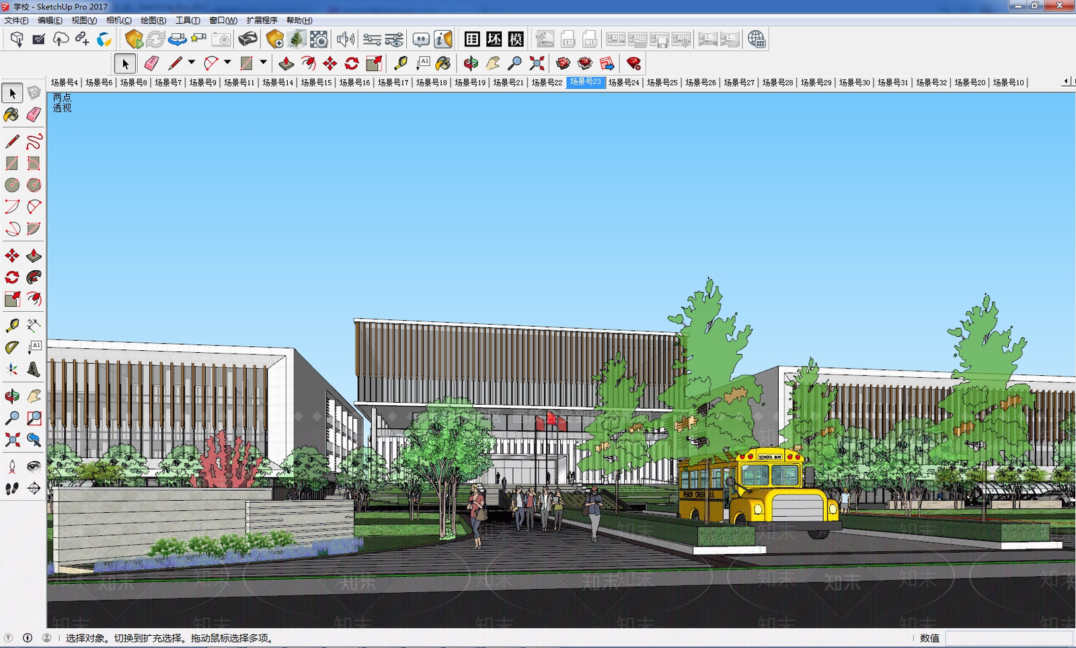Switch to scene tab 场景号24

(623, 83)
